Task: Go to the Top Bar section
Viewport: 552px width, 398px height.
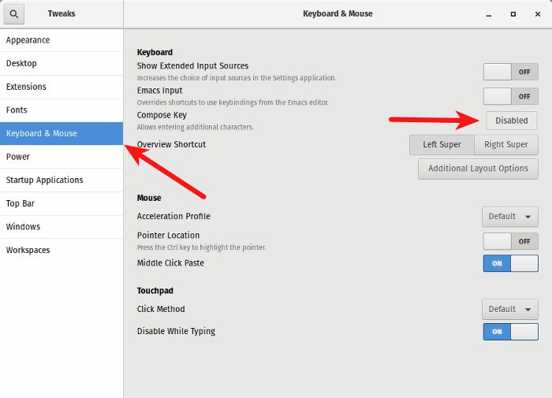Action: click(x=62, y=203)
